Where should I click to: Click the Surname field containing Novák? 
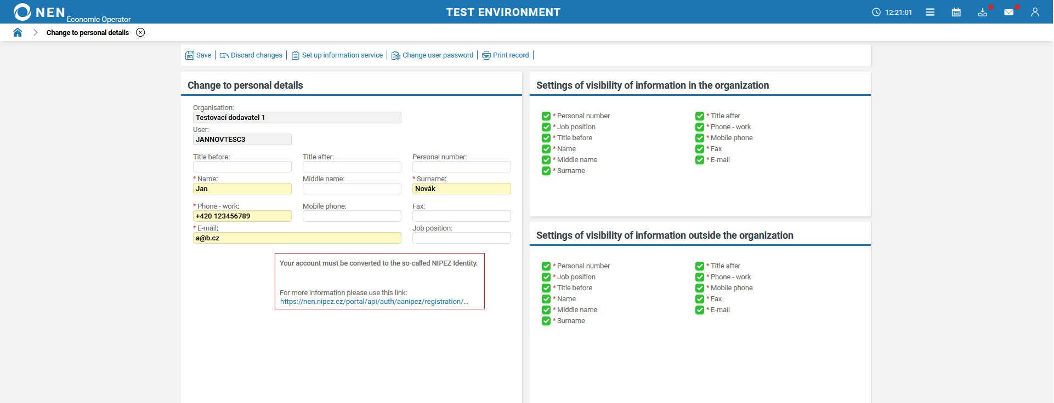pyautogui.click(x=462, y=189)
